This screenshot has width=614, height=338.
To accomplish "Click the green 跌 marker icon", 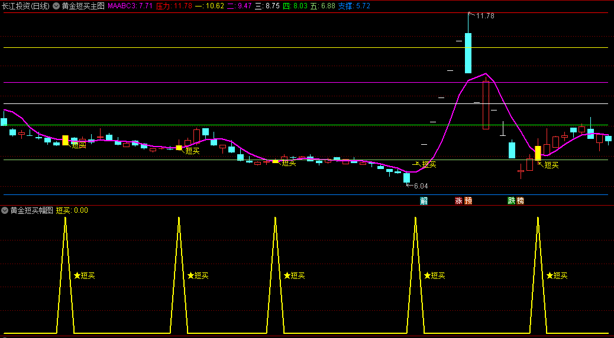I will point(511,201).
